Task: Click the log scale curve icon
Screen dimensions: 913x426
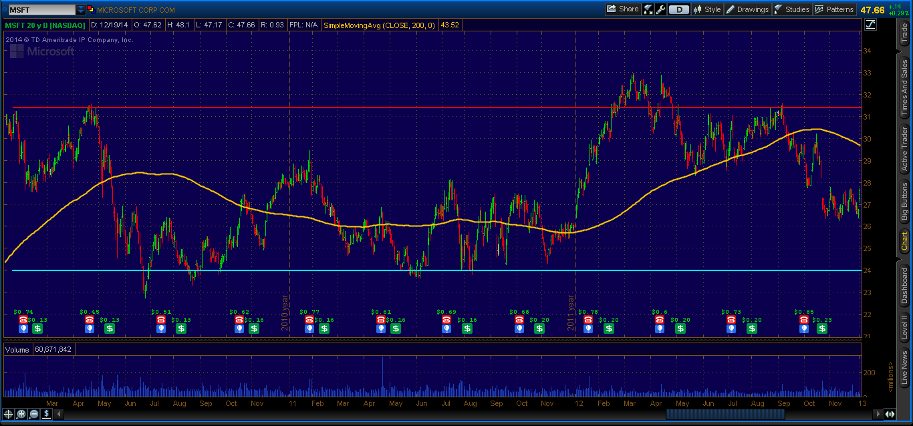Action: click(x=870, y=25)
